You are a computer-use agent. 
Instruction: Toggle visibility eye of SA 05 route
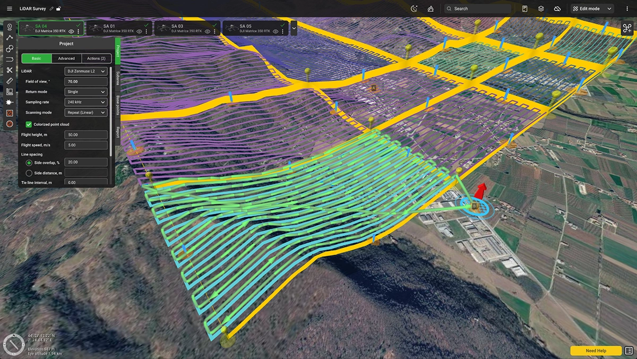point(275,31)
